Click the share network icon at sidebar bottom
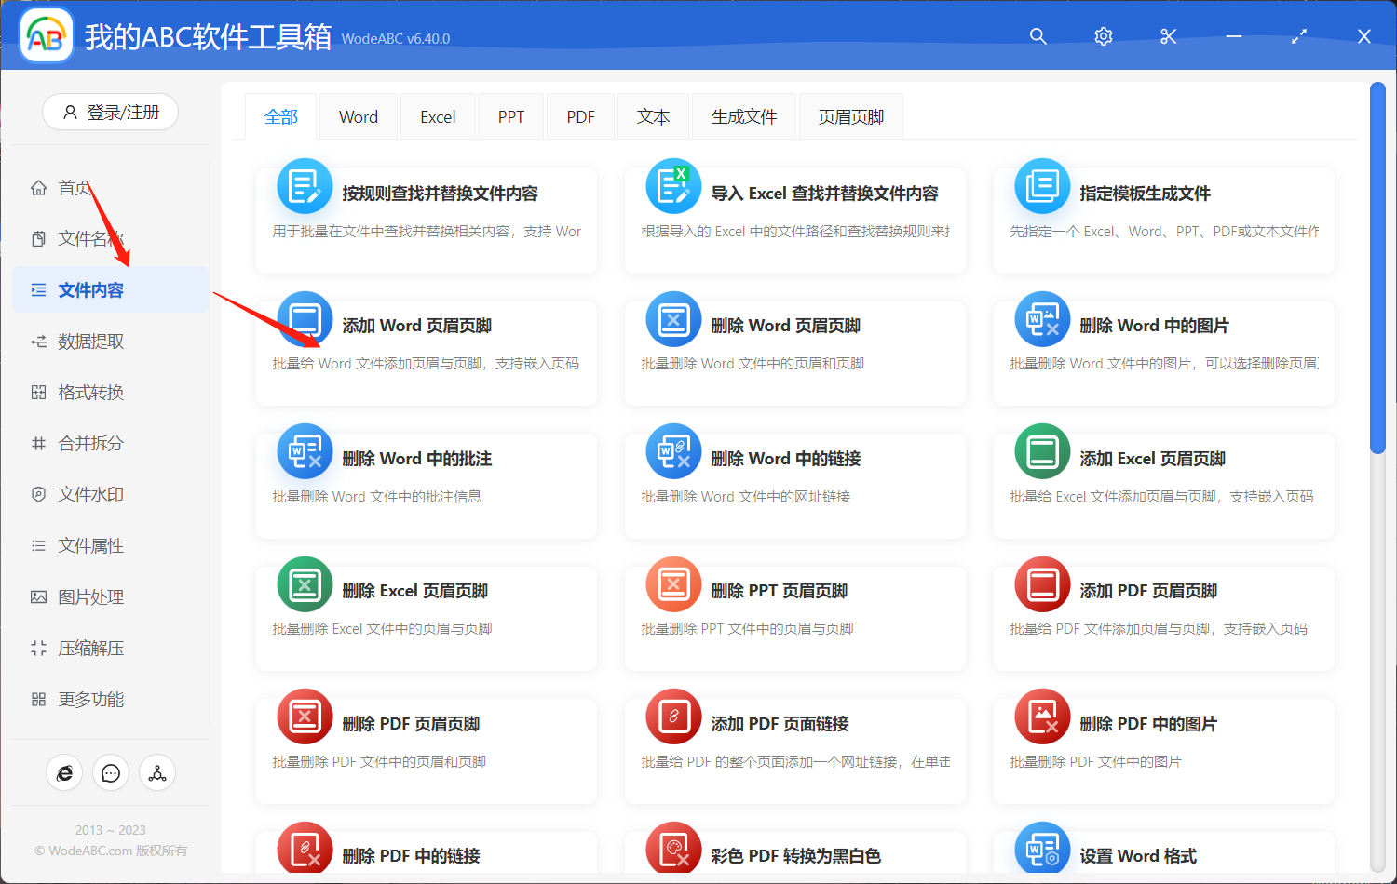This screenshot has width=1397, height=884. pos(157,772)
